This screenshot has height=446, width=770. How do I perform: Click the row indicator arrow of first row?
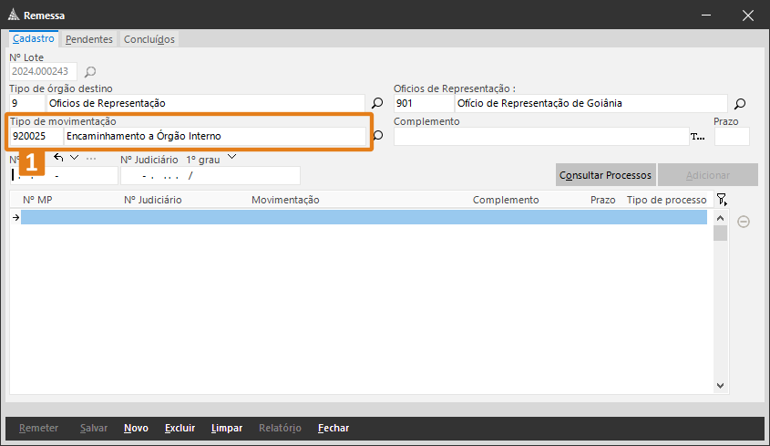(15, 217)
